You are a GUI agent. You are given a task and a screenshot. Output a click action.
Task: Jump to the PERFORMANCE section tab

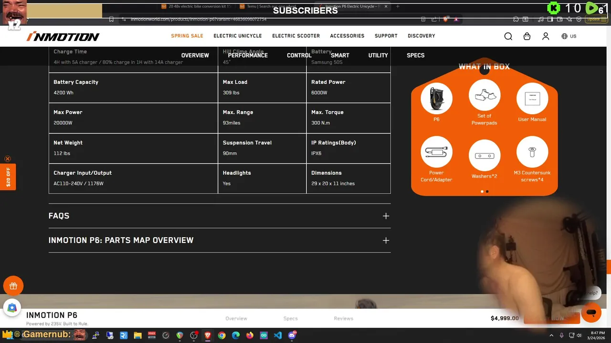(248, 55)
